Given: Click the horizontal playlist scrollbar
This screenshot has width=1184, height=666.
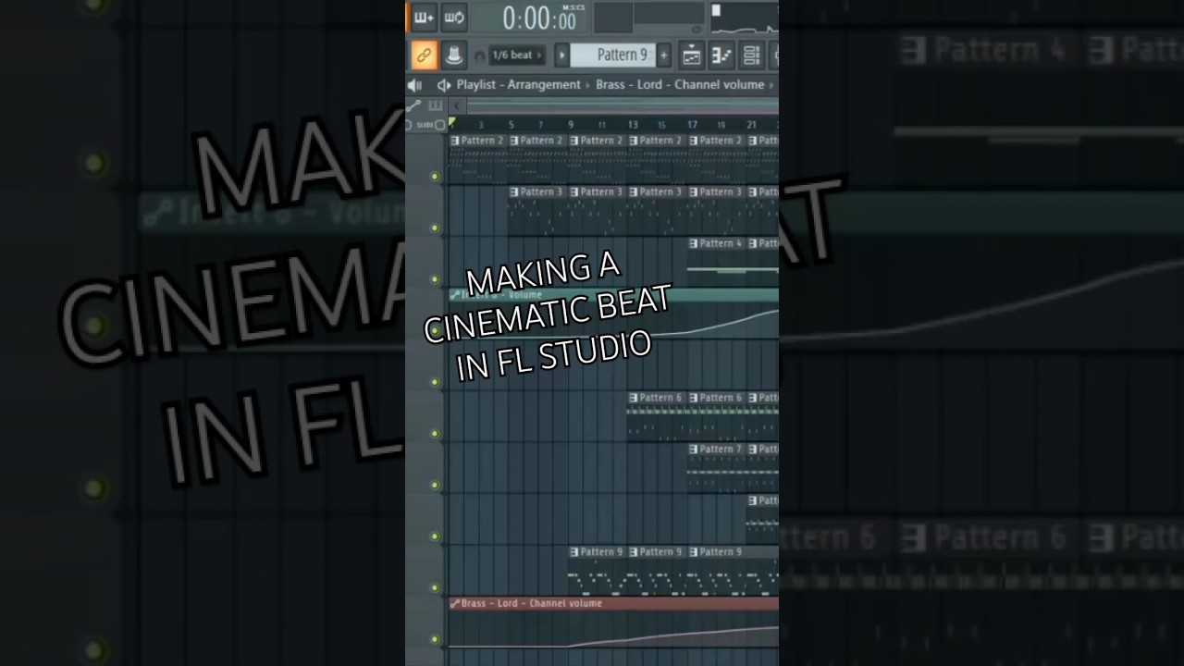Looking at the screenshot, I should [622, 105].
